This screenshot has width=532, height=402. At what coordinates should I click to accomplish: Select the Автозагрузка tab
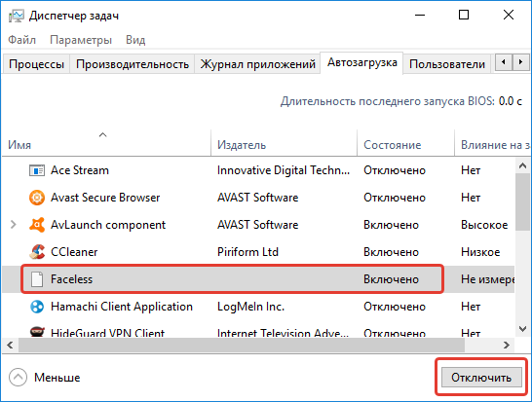pyautogui.click(x=361, y=62)
